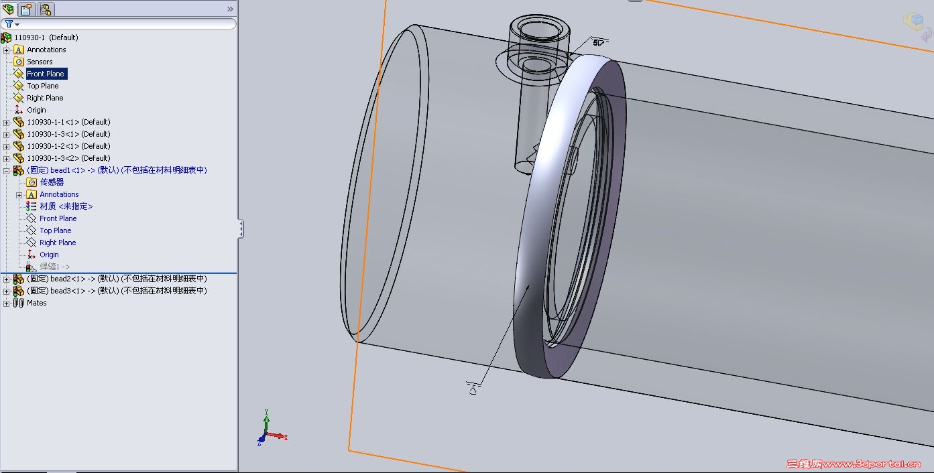The height and width of the screenshot is (473, 934).
Task: Select the top-level Annotations folder icon
Action: tap(19, 50)
